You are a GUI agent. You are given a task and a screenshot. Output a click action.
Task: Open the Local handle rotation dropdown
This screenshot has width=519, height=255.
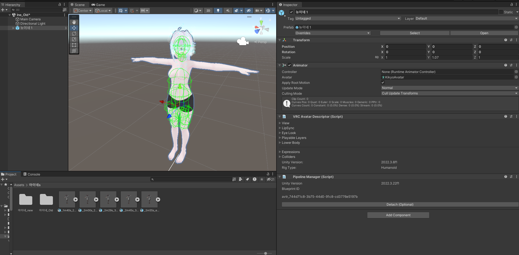click(x=103, y=11)
